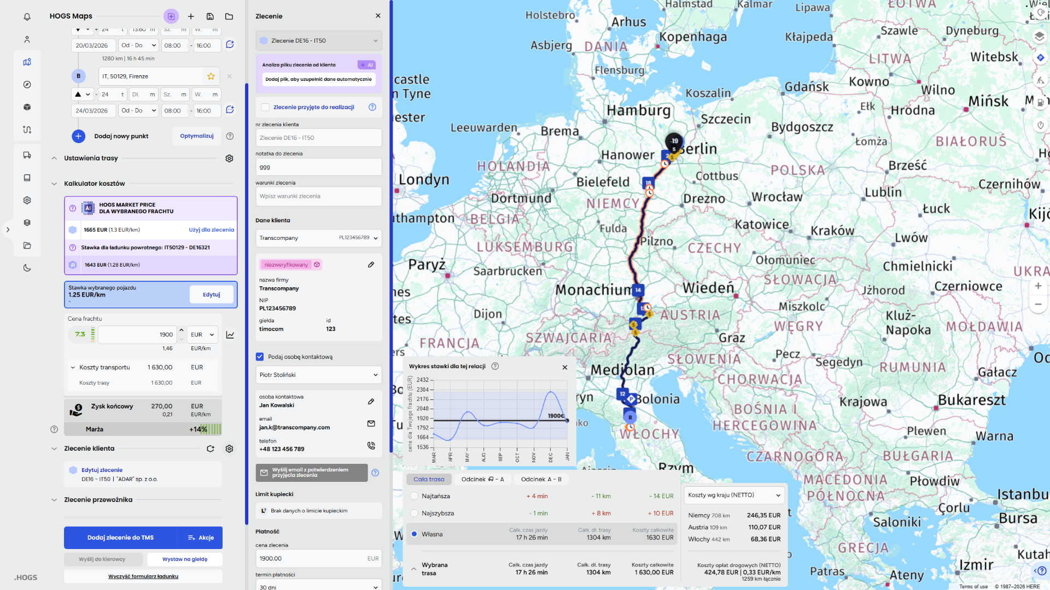Viewport: 1050px width, 590px height.
Task: Click phone icon next to telefon
Action: [371, 446]
